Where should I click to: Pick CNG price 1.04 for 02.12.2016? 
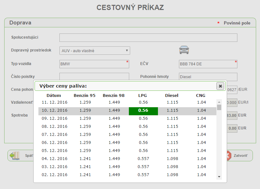[201, 175]
